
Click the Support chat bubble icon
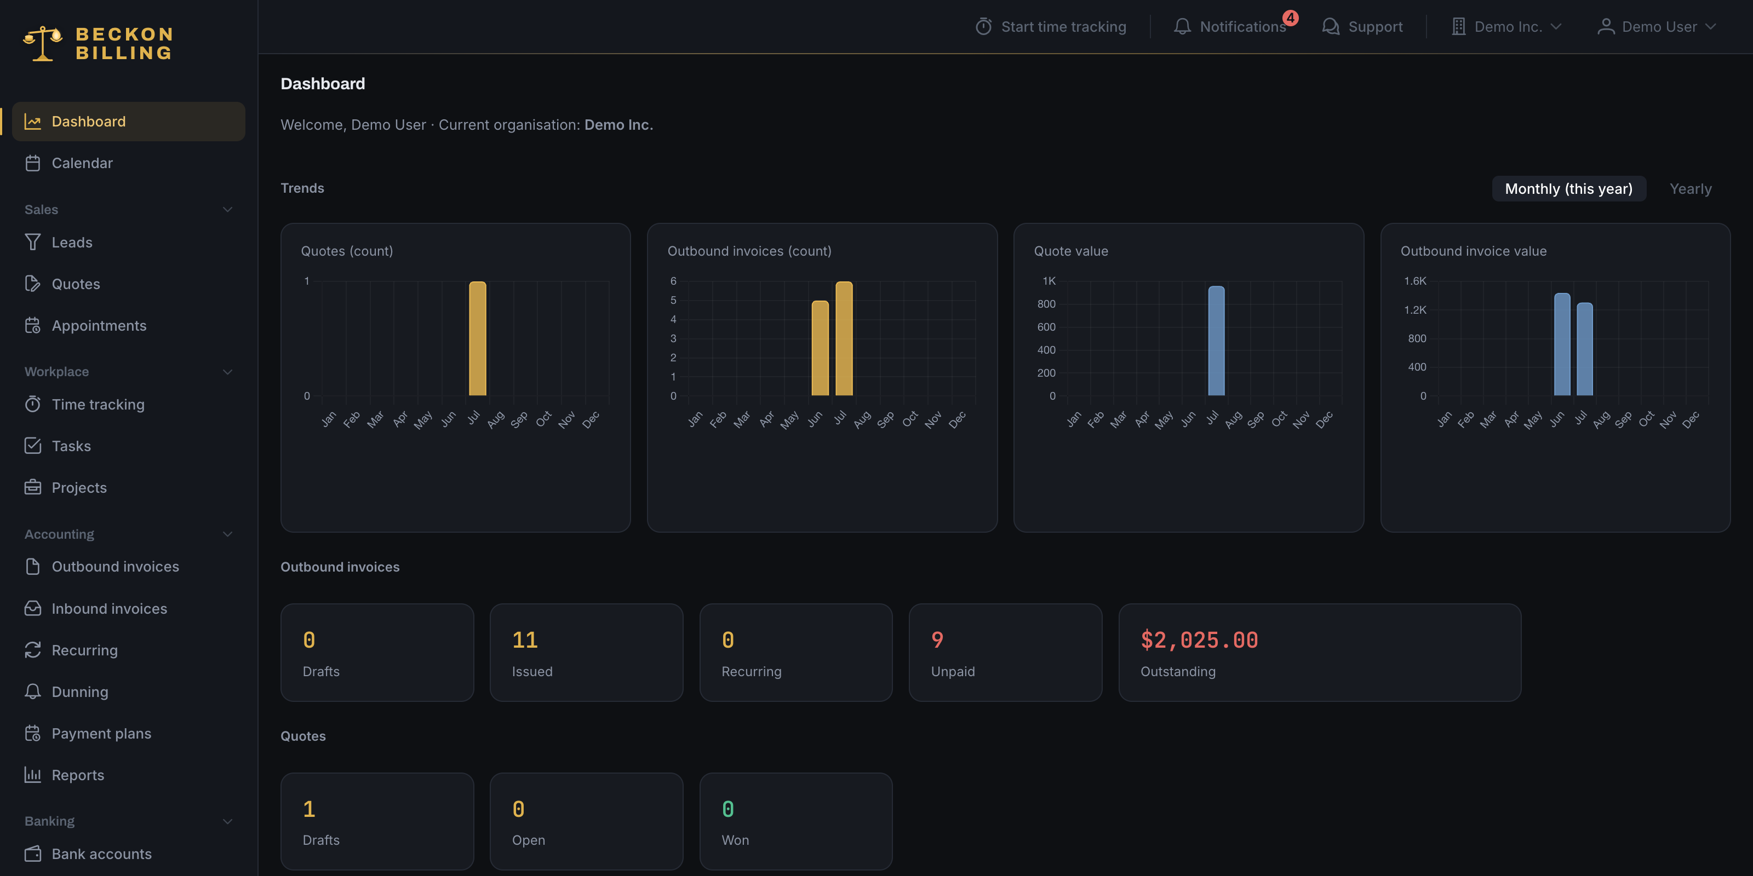pos(1331,26)
